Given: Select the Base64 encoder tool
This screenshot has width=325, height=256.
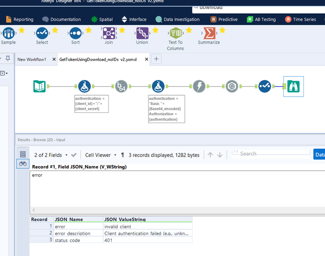Looking at the screenshot, I should click(121, 86).
